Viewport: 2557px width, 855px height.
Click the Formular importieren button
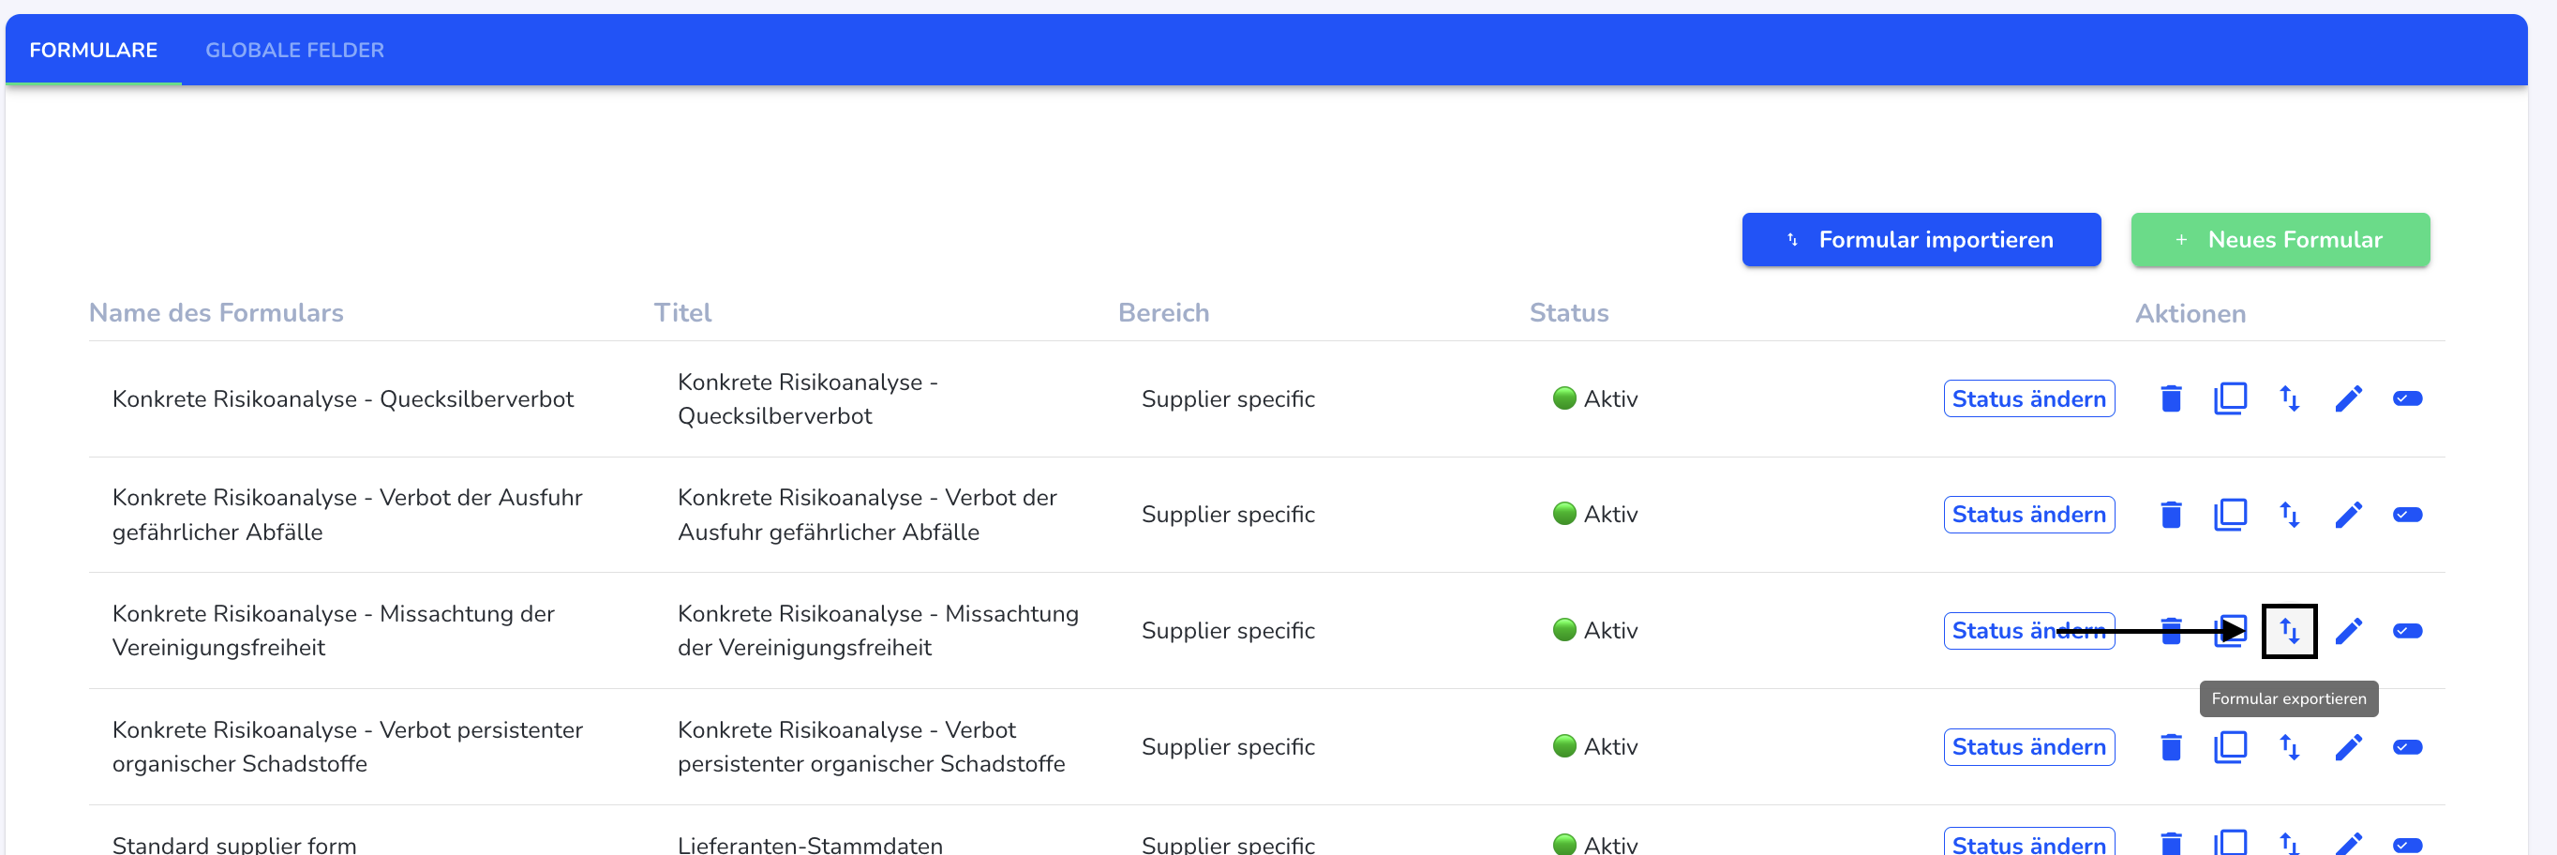click(x=1921, y=239)
